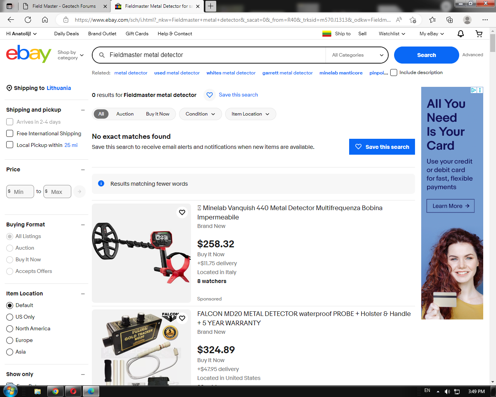Viewport: 496px width, 397px height.
Task: Open the Advanced search link
Action: tap(473, 55)
